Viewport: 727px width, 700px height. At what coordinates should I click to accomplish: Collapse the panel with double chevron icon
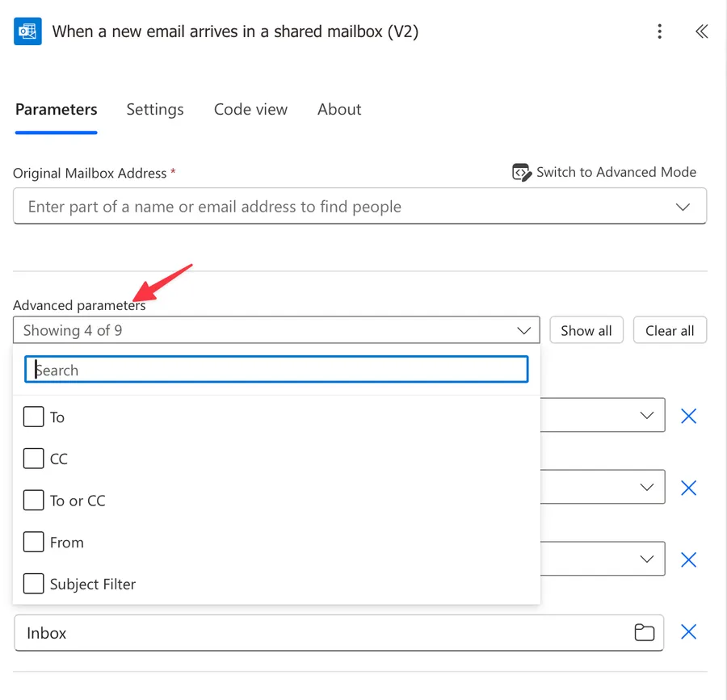point(701,31)
